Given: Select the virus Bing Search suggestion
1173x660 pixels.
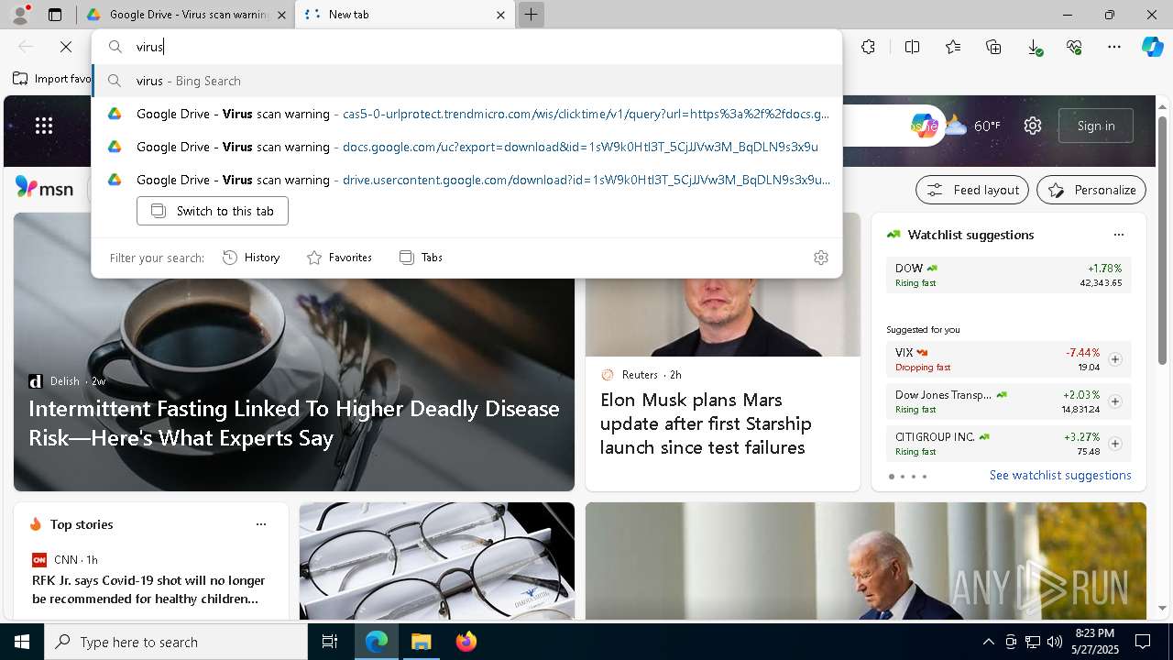Looking at the screenshot, I should coord(466,81).
